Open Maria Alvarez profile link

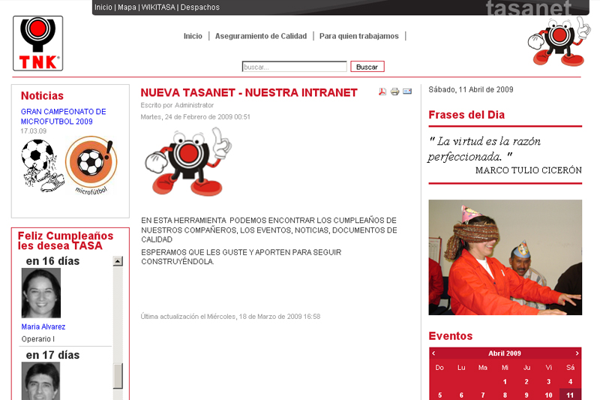pos(43,326)
